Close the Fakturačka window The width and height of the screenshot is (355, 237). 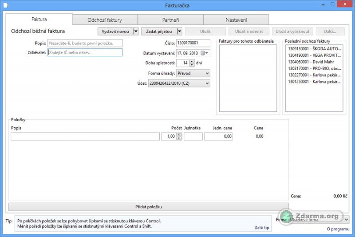point(345,4)
